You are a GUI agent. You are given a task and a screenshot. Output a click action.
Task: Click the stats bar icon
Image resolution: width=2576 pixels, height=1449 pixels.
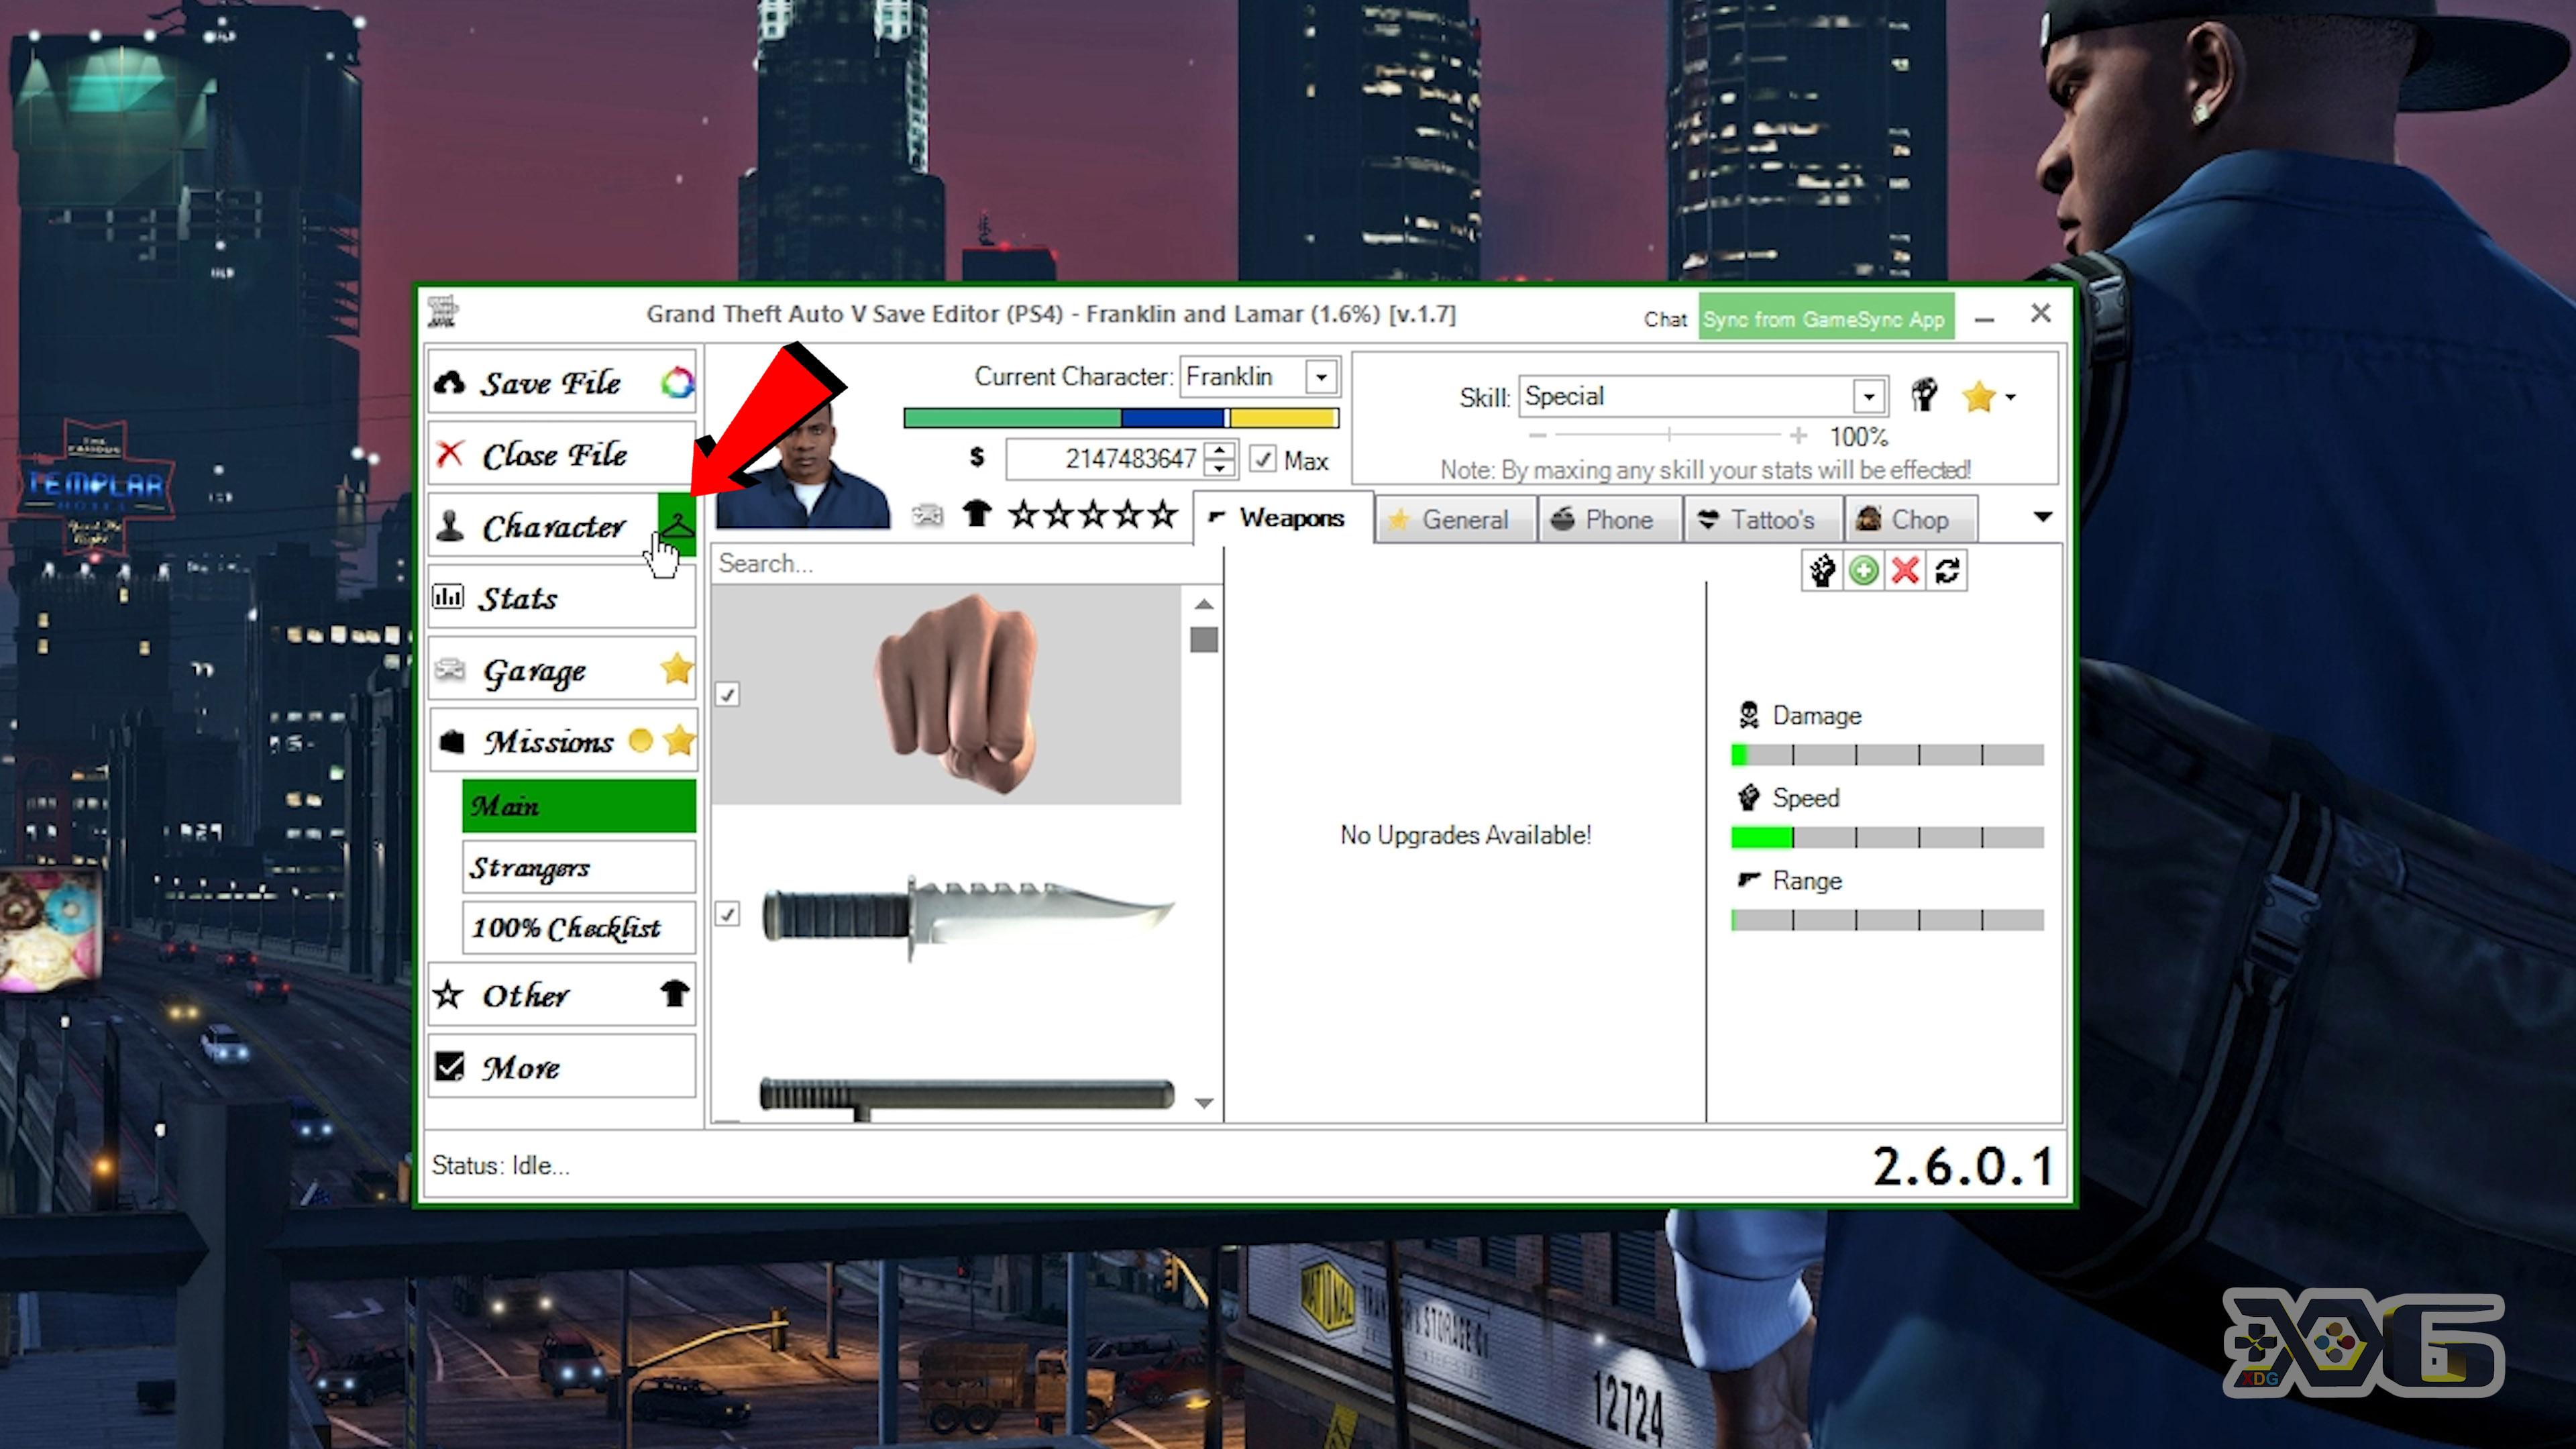pyautogui.click(x=451, y=598)
